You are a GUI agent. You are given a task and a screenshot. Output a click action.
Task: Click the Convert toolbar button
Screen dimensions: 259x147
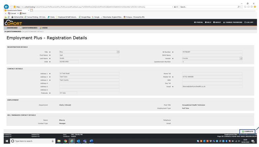(12, 13)
